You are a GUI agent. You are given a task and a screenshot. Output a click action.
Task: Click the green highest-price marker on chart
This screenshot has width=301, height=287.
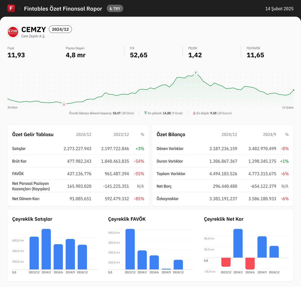point(196,73)
